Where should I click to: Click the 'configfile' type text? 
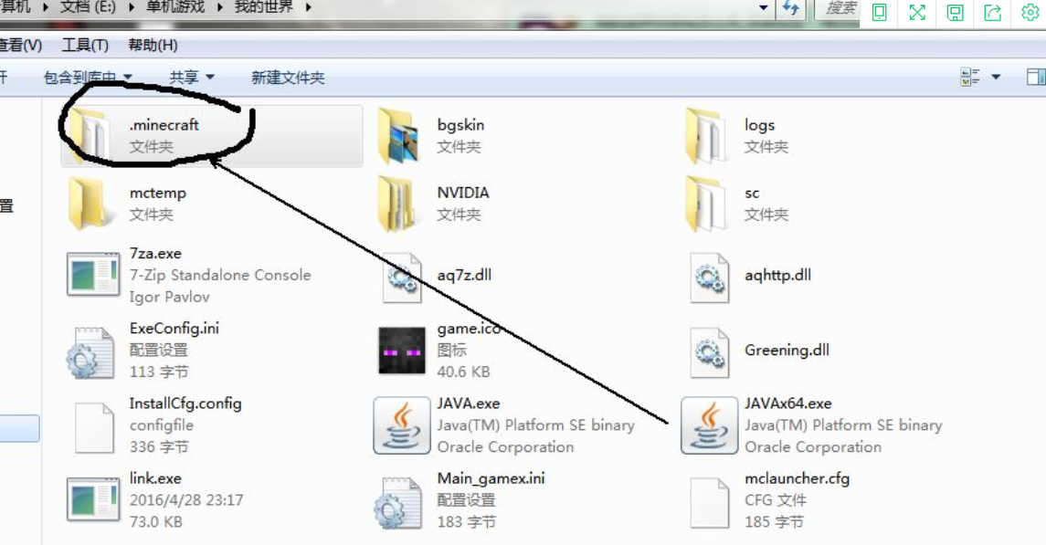pos(162,425)
